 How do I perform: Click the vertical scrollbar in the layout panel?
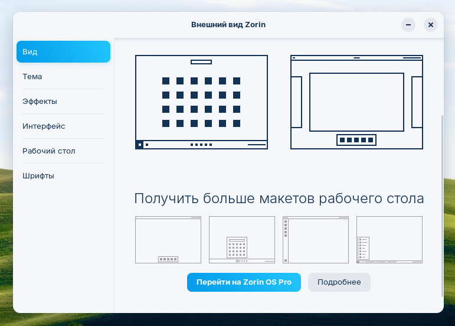point(442,206)
